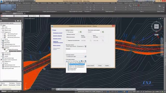Select Заданный пользователем station range radio
The height and width of the screenshot is (93, 166).
(67, 41)
